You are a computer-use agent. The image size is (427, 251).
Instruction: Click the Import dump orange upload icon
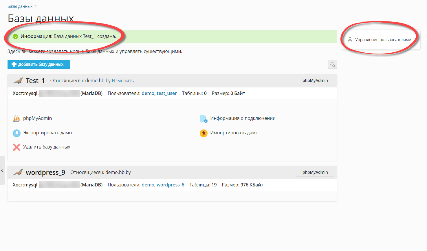(x=204, y=133)
